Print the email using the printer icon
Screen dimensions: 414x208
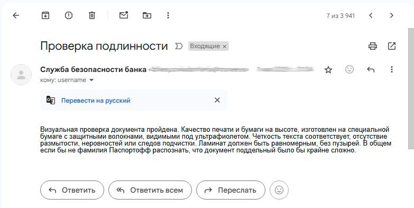coord(373,46)
